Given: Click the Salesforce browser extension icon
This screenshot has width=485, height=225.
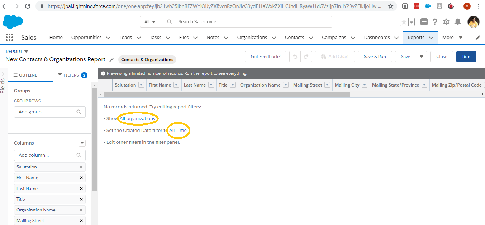Looking at the screenshot, I should pyautogui.click(x=428, y=6).
